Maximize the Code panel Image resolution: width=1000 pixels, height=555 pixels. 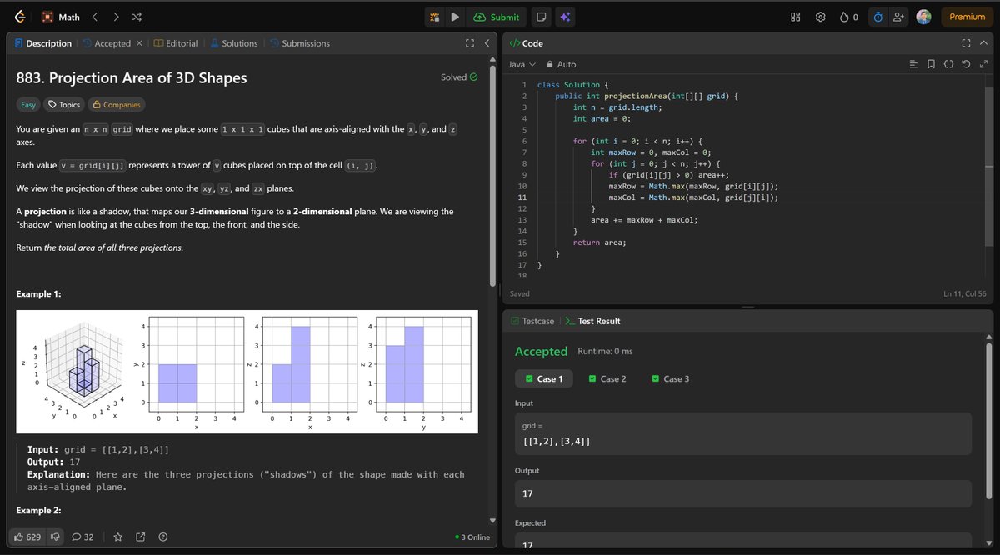click(x=966, y=43)
